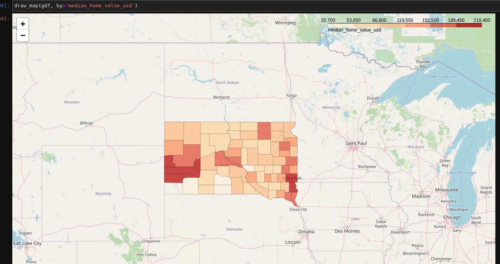Click the Omaha city label
Image resolution: width=500 pixels, height=264 pixels.
(306, 232)
